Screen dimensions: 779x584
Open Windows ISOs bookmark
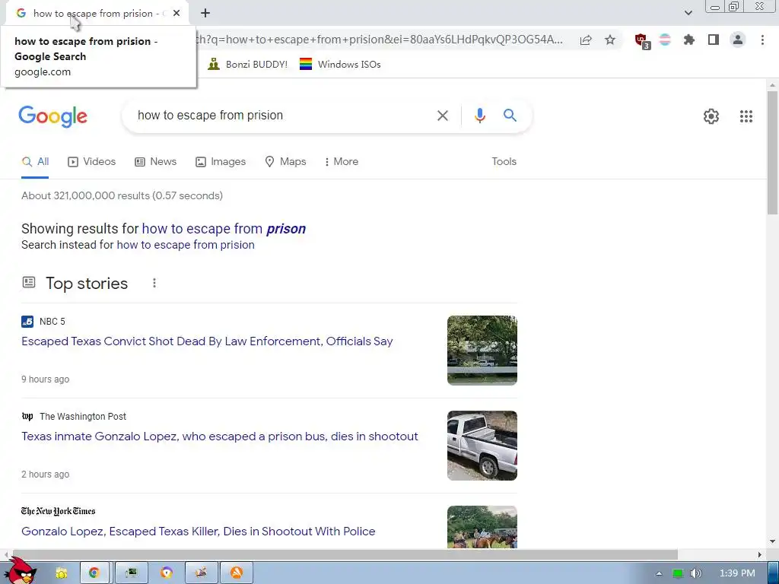(x=340, y=65)
